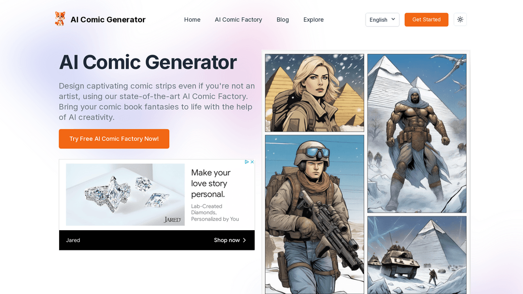The height and width of the screenshot is (294, 523).
Task: Open the tank and pyramid comic panel
Action: (x=417, y=255)
